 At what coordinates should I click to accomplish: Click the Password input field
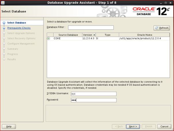(x=94, y=100)
